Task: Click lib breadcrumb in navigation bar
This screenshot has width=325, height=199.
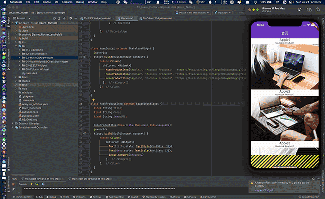Action: pos(33,13)
